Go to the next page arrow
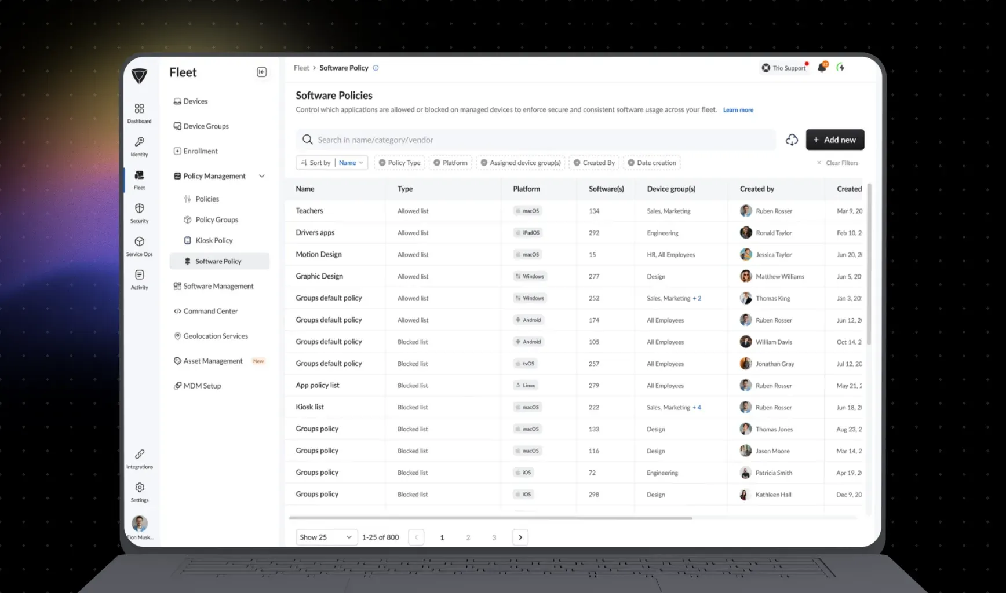The height and width of the screenshot is (593, 1006). click(520, 537)
